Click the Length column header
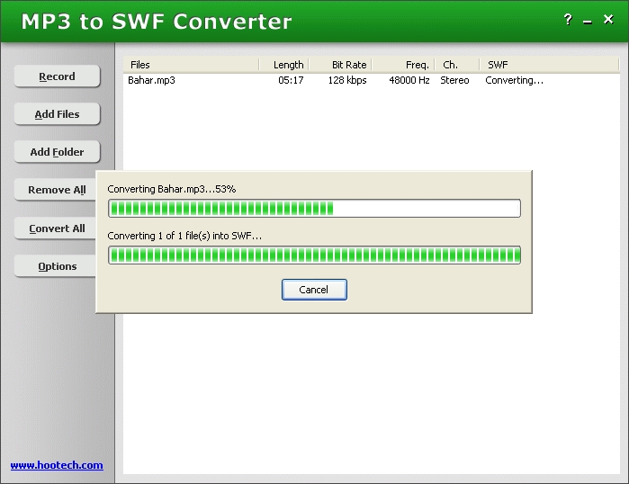Viewport: 629px width, 484px height. point(288,65)
